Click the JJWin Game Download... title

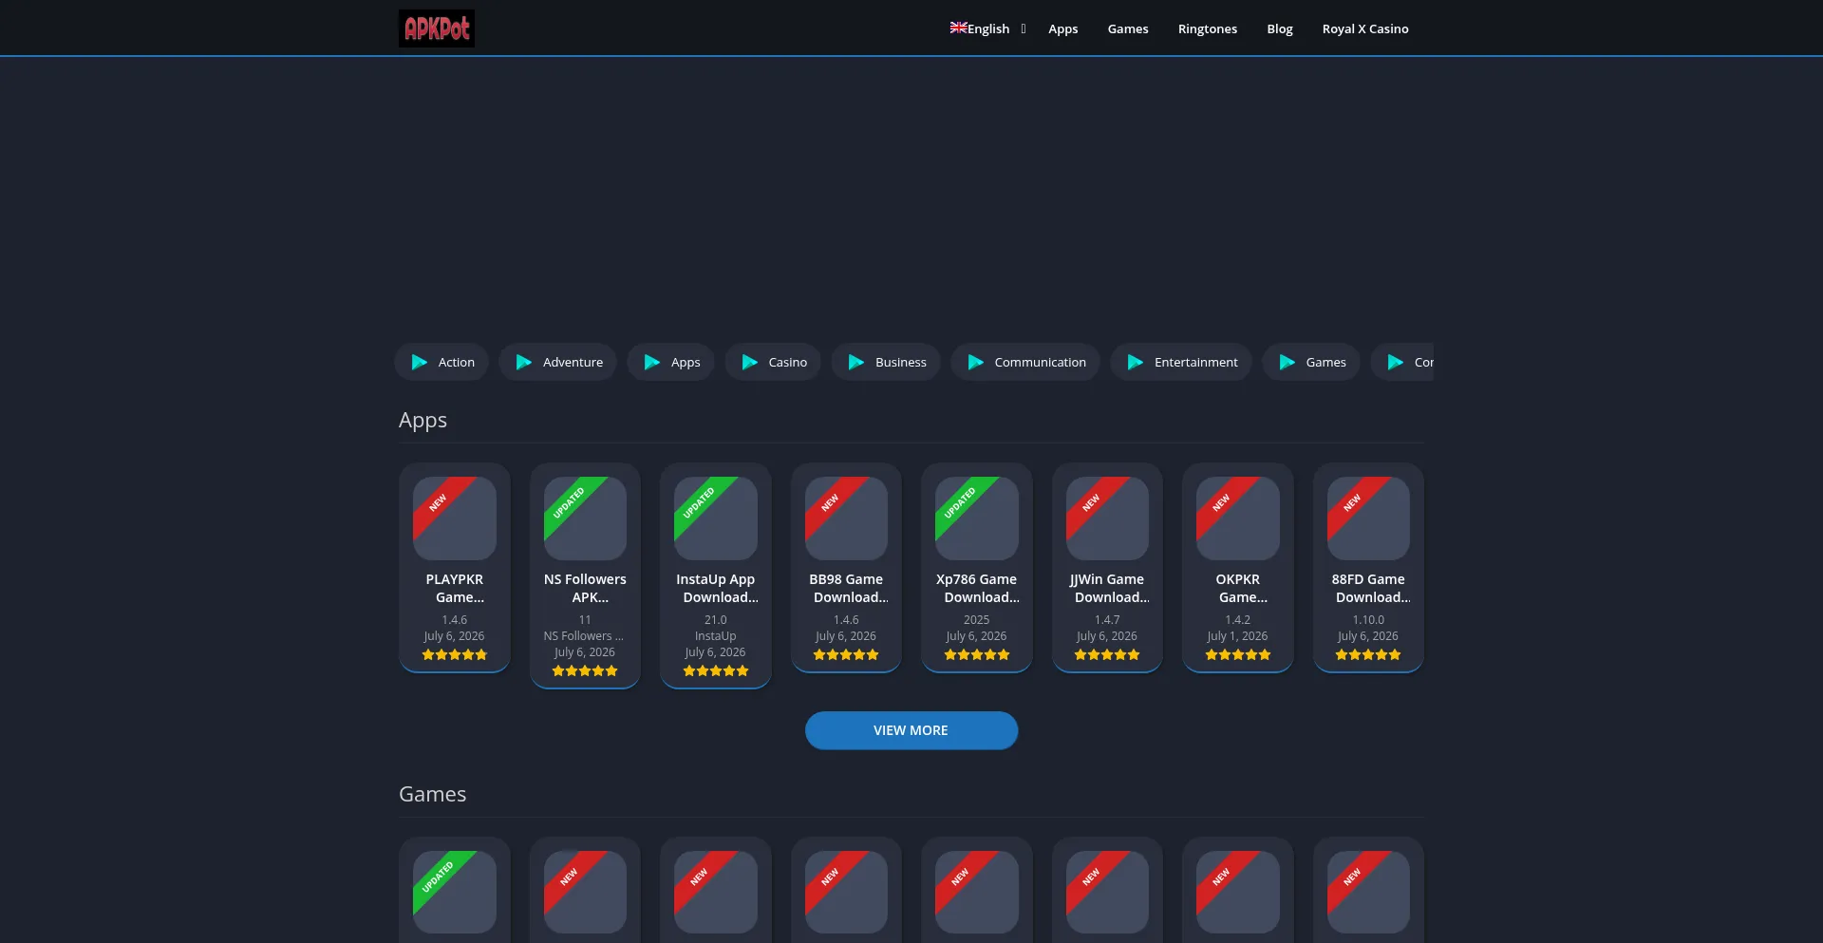tap(1107, 588)
